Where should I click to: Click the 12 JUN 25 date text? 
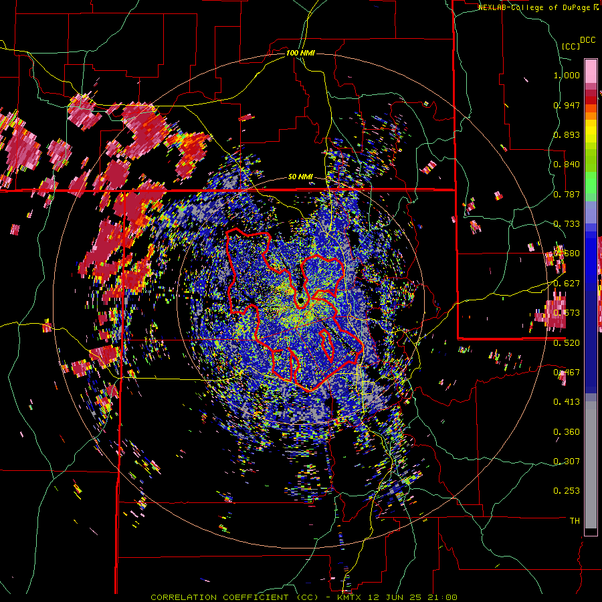pos(396,597)
